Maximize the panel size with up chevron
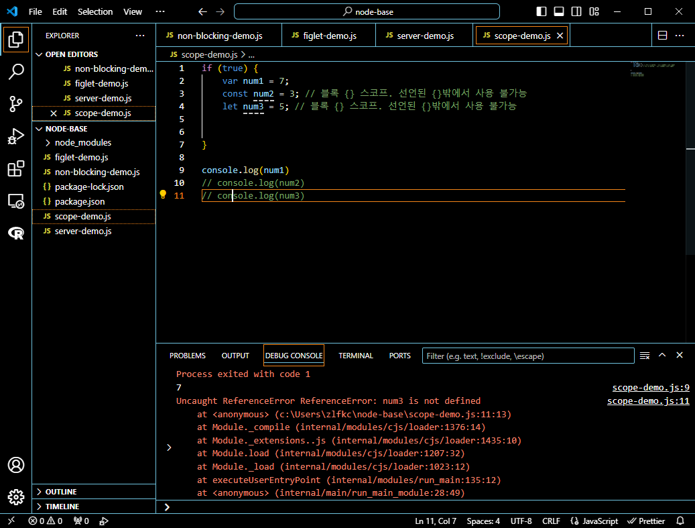Viewport: 695px width, 528px height. 662,355
